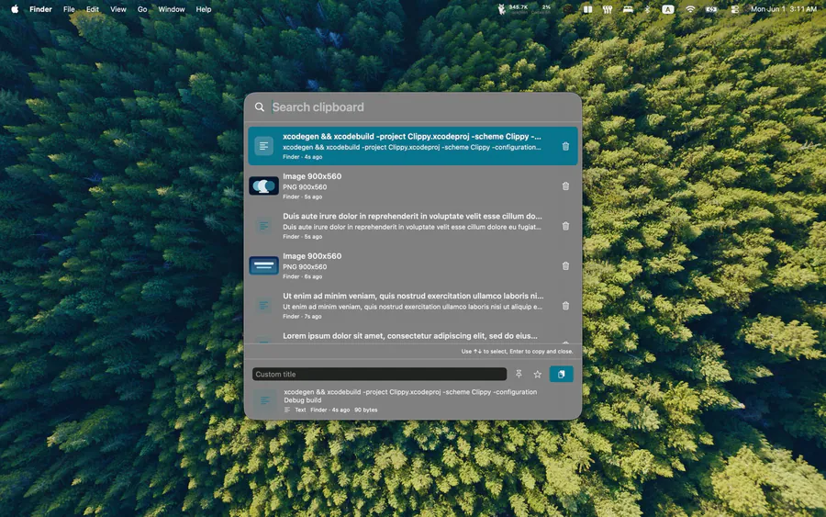Star the selected clip as favorite
The image size is (826, 517).
click(537, 374)
